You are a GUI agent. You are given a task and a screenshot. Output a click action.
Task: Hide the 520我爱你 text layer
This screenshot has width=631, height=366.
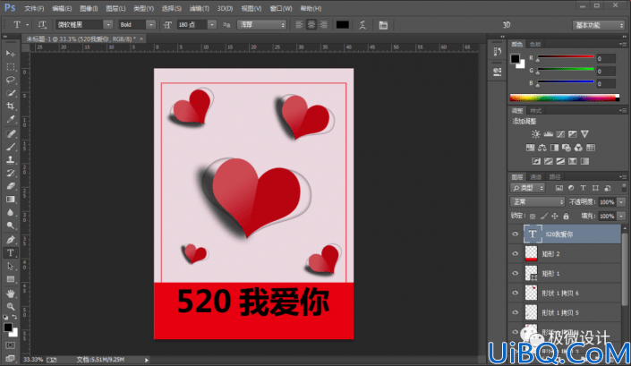[516, 234]
